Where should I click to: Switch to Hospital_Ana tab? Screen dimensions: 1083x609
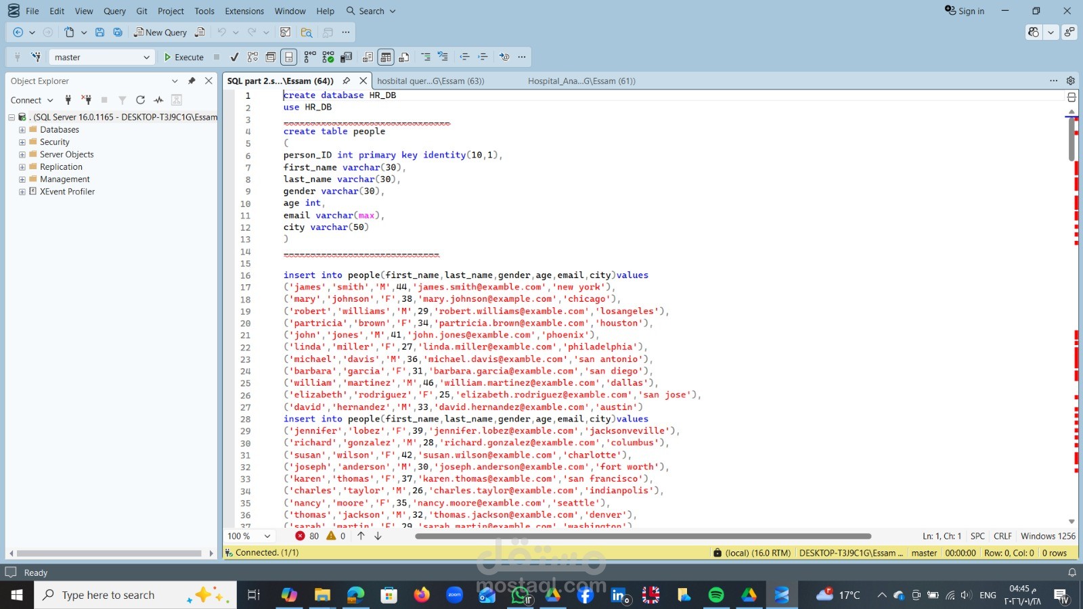(x=581, y=81)
